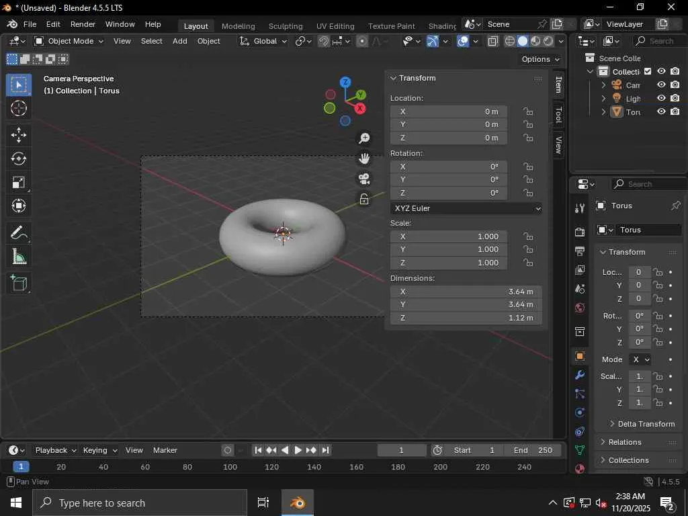Open the Object properties tab icon
This screenshot has width=688, height=516.
pos(580,356)
